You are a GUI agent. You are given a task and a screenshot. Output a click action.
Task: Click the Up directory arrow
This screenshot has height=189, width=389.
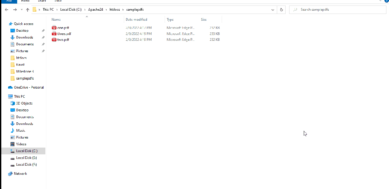28,10
